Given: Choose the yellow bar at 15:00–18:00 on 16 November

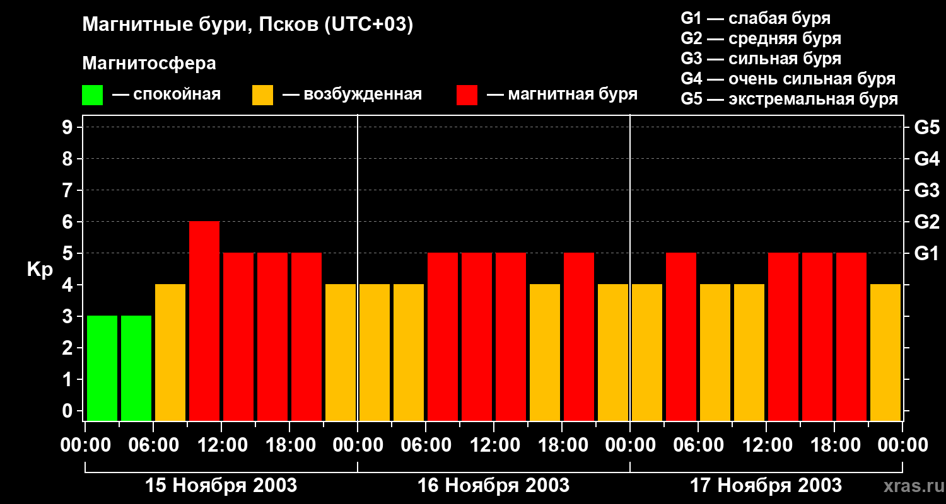Looking at the screenshot, I should click(x=545, y=352).
